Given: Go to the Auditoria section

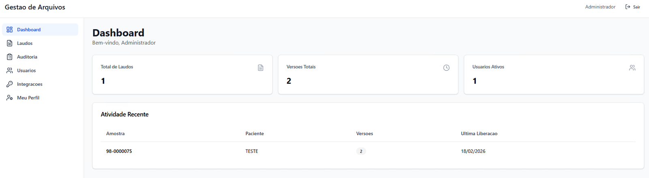Looking at the screenshot, I should point(27,57).
